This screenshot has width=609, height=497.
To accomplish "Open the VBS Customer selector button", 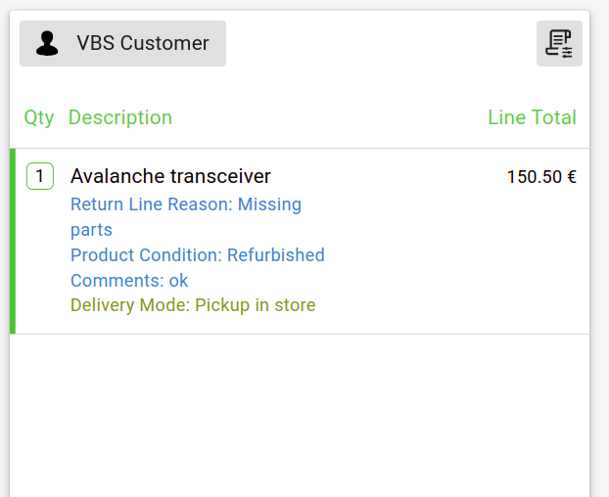I will pyautogui.click(x=122, y=44).
